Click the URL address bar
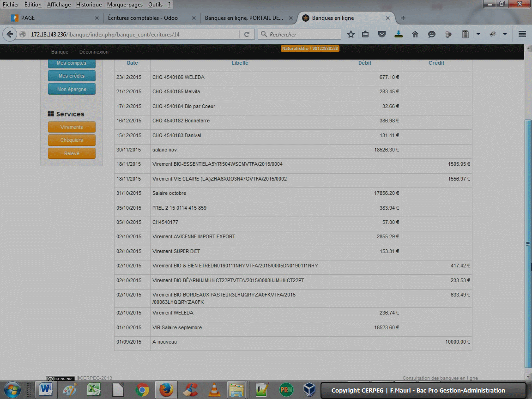This screenshot has width=532, height=399. pyautogui.click(x=134, y=34)
